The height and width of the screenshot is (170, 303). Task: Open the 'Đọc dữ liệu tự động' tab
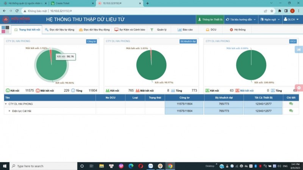pos(61,29)
